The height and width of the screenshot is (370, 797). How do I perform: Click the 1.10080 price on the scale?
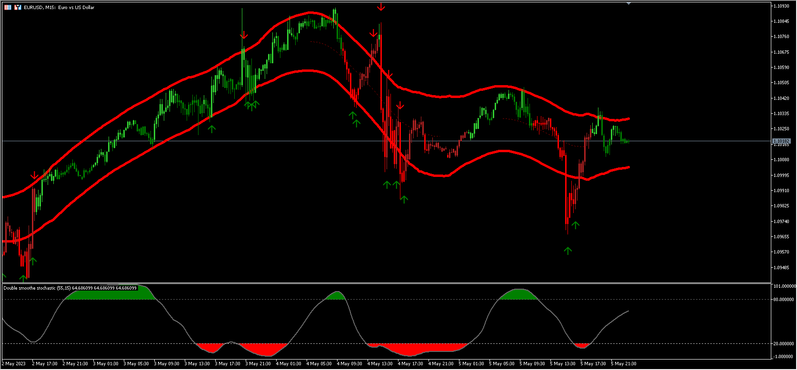pyautogui.click(x=782, y=160)
